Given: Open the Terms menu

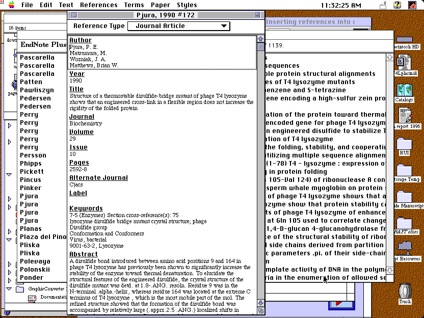Looking at the screenshot, I should 134,5.
